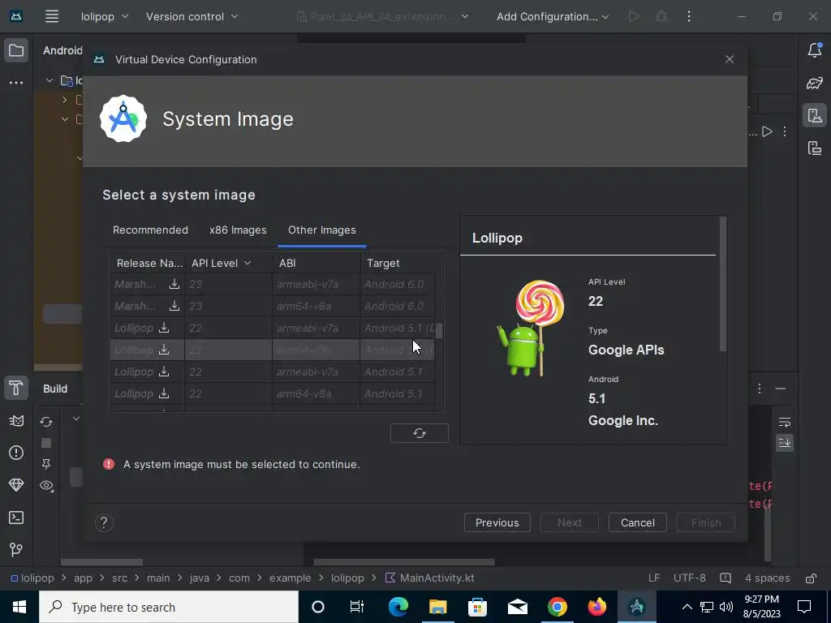Image resolution: width=831 pixels, height=623 pixels.
Task: Toggle scroll to end in Build output
Action: [785, 442]
